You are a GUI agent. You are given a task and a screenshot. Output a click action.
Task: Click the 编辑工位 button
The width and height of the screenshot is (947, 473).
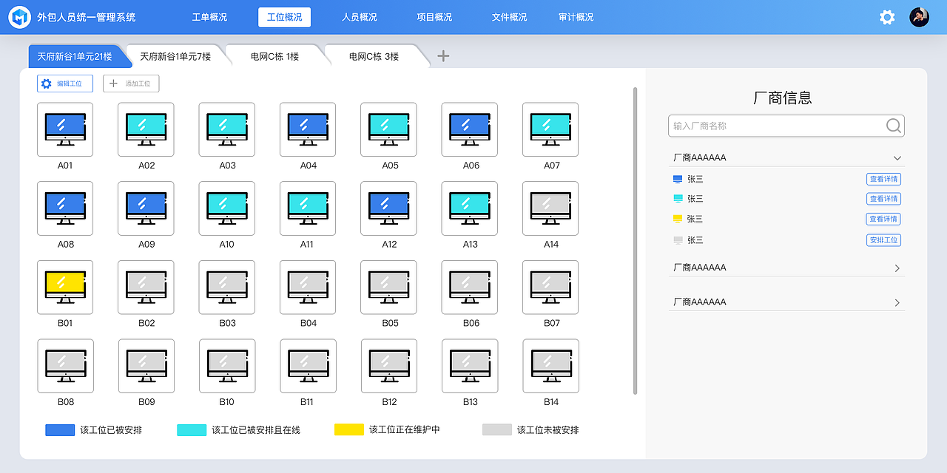64,83
